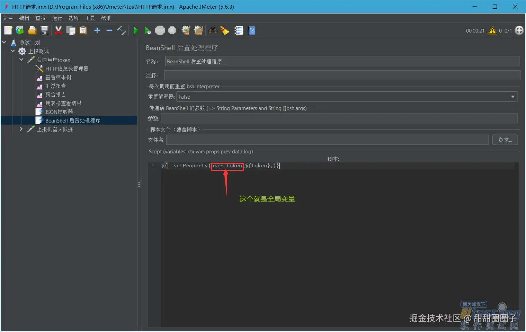Click the Reset Search yellow broom icon

(x=225, y=30)
